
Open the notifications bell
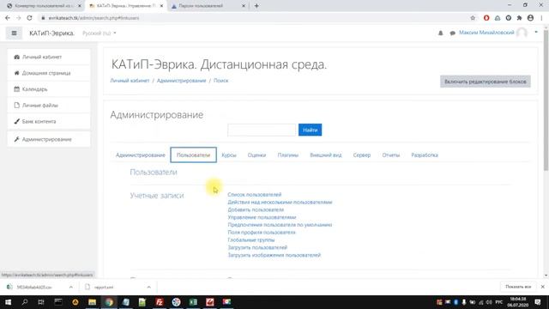(x=440, y=33)
